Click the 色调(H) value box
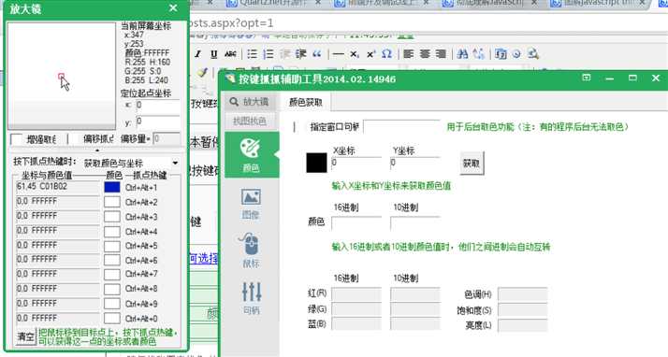 (x=522, y=294)
